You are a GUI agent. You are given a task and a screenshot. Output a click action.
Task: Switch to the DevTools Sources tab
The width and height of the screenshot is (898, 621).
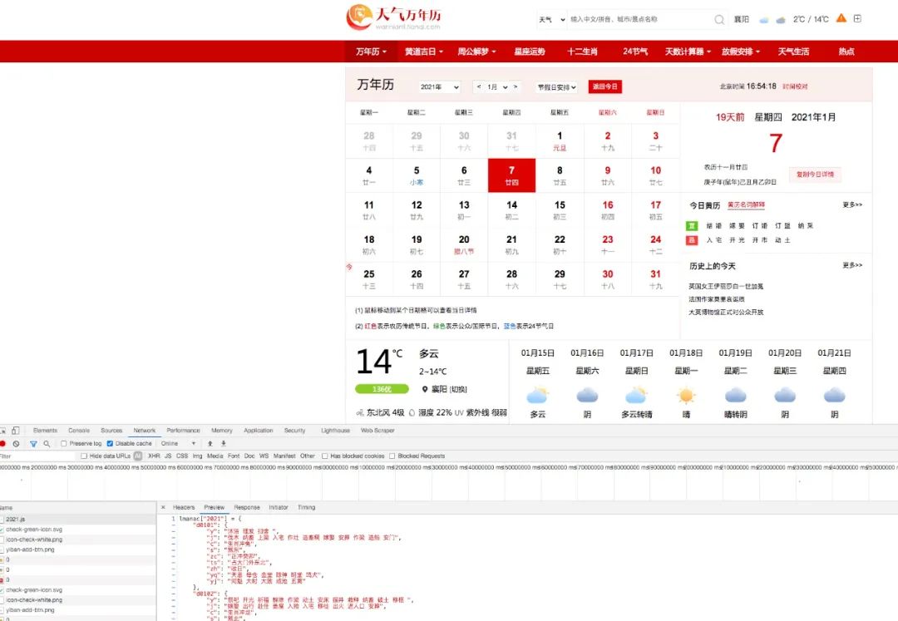pyautogui.click(x=111, y=431)
